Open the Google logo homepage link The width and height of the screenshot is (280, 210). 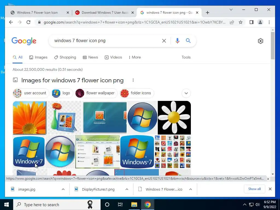click(24, 41)
